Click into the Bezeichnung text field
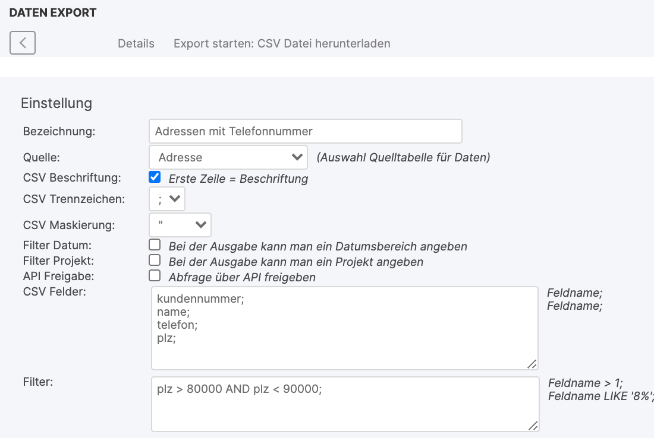The height and width of the screenshot is (438, 654). pos(306,131)
